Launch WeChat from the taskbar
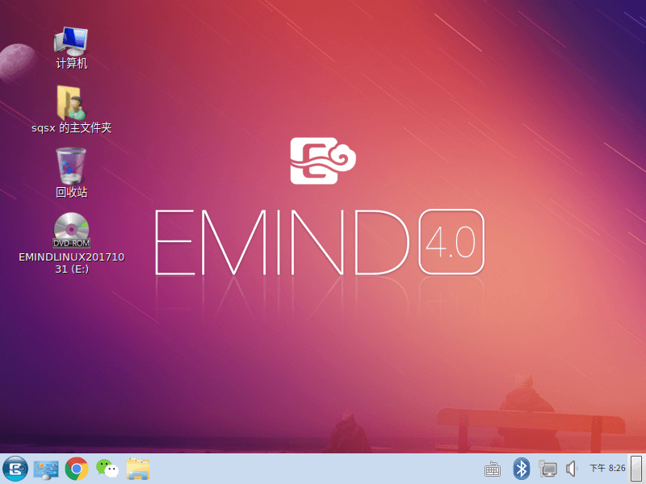Viewport: 646px width, 484px height. (107, 469)
